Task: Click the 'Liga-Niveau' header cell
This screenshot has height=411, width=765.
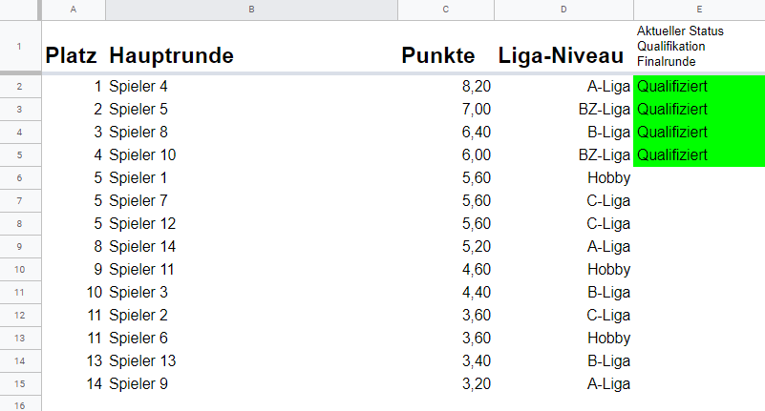Action: click(x=563, y=55)
